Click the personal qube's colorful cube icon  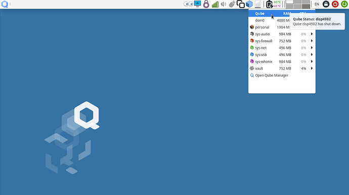[x=252, y=27]
